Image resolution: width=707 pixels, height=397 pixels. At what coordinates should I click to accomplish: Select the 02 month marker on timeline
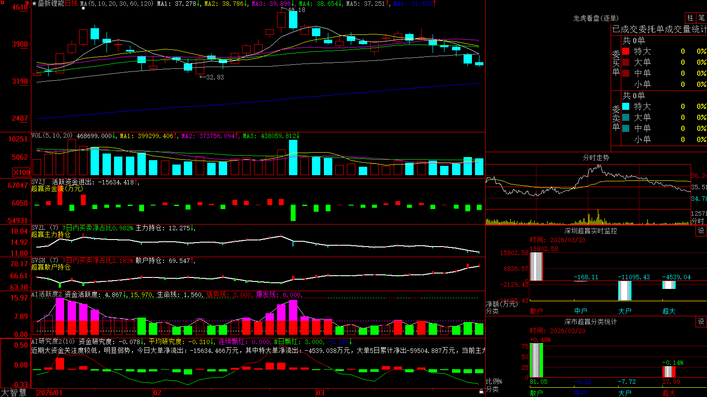click(x=157, y=393)
